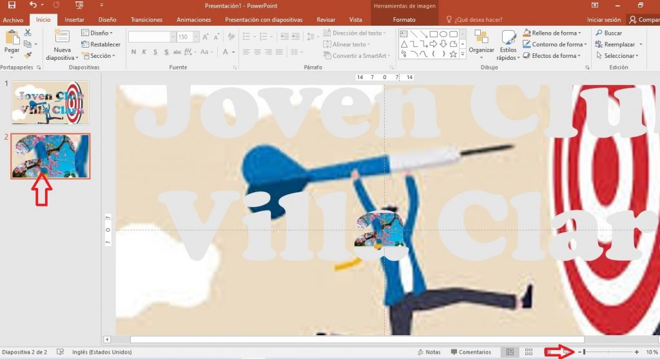Undo the last action
The width and height of the screenshot is (660, 359).
coord(33,5)
